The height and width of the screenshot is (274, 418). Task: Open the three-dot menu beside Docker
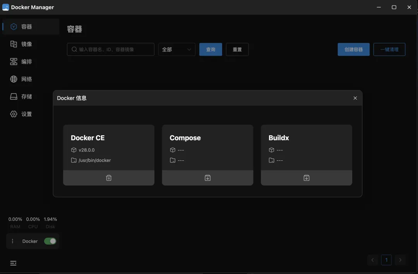click(12, 241)
